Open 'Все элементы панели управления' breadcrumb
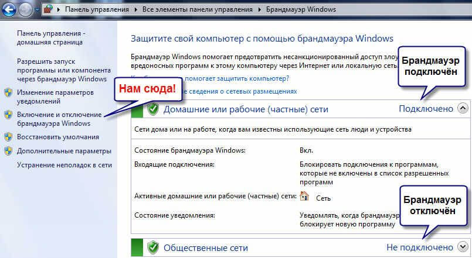The image size is (472, 258). 198,9
